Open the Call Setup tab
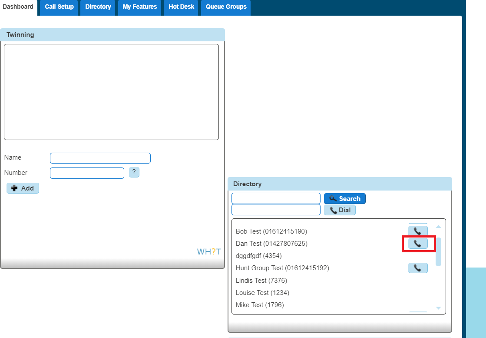The image size is (486, 338). pyautogui.click(x=59, y=7)
